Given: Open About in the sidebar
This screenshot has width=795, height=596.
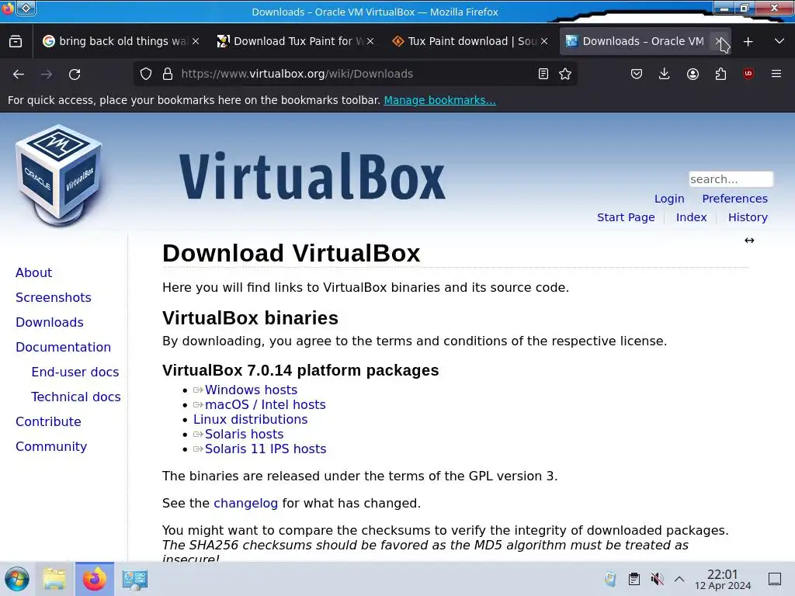Looking at the screenshot, I should tap(34, 272).
